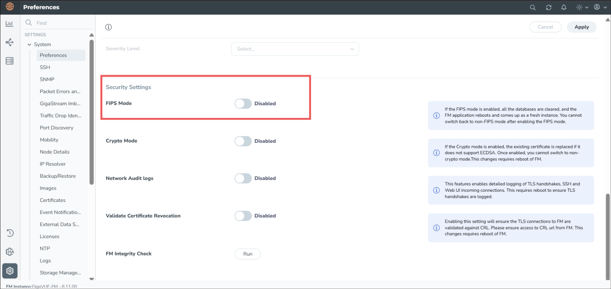Go to Backup/Restore settings
The height and width of the screenshot is (289, 611).
click(x=58, y=176)
